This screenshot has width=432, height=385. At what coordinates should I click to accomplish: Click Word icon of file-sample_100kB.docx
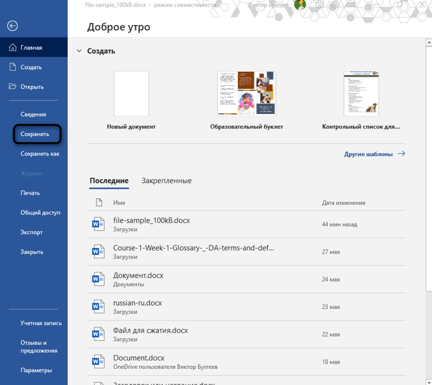98,224
